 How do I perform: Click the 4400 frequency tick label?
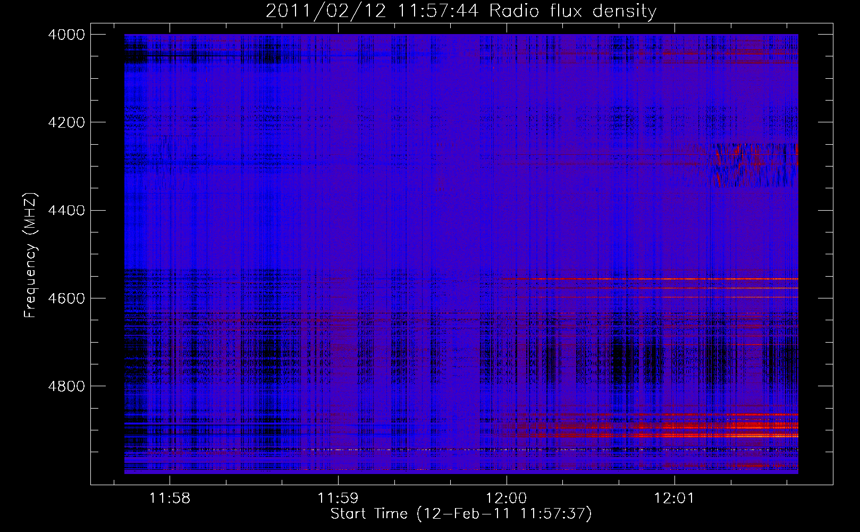66,211
